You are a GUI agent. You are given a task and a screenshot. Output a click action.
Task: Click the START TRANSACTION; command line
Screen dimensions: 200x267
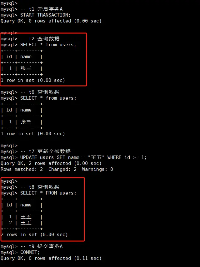[35, 15]
